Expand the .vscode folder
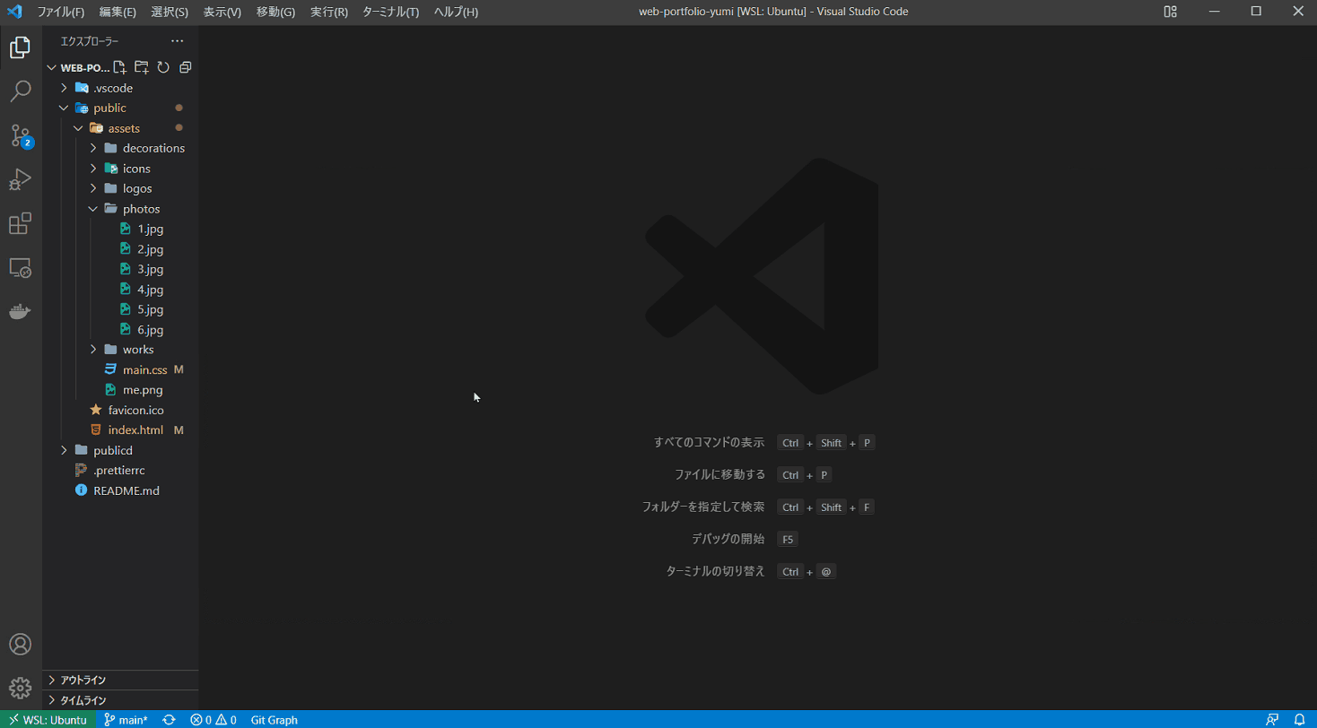 coord(120,88)
